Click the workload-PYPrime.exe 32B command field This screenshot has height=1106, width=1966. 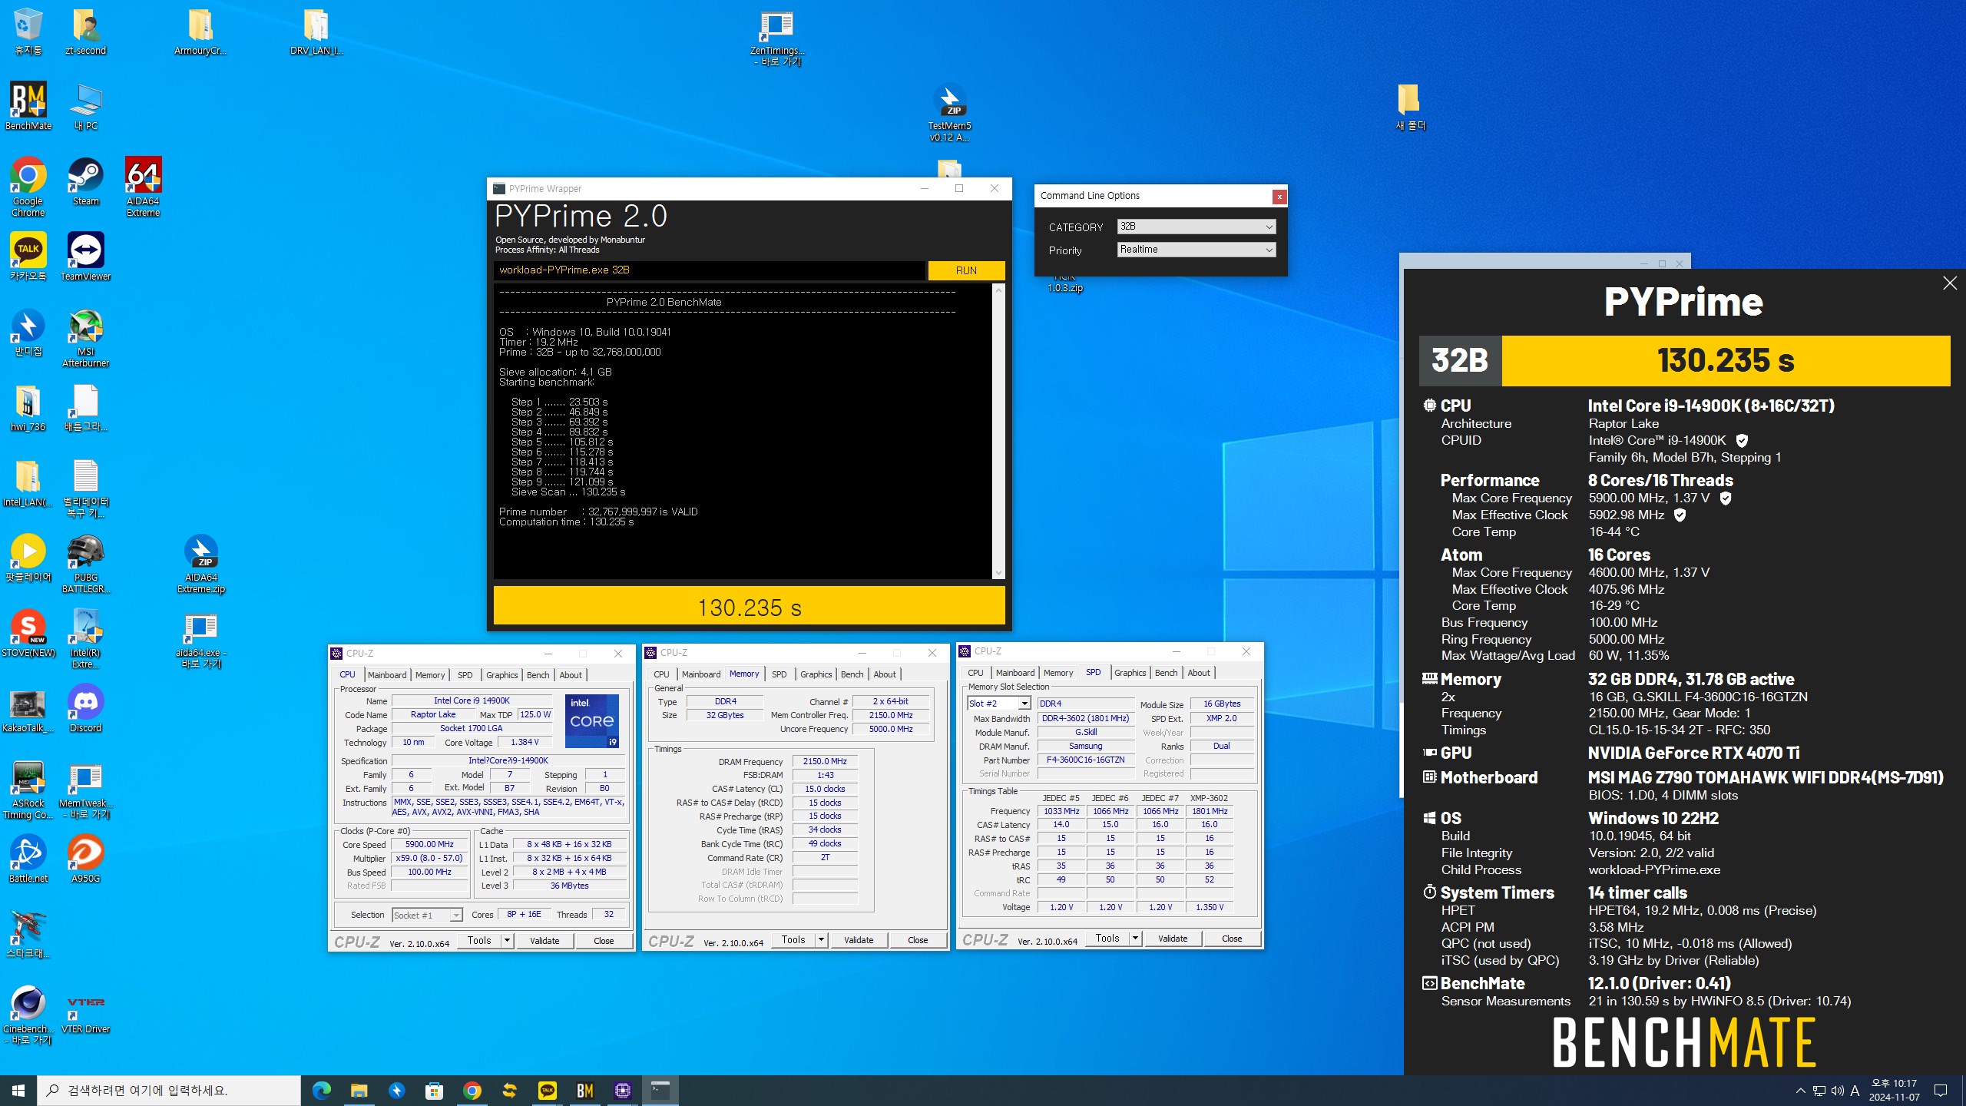point(710,270)
